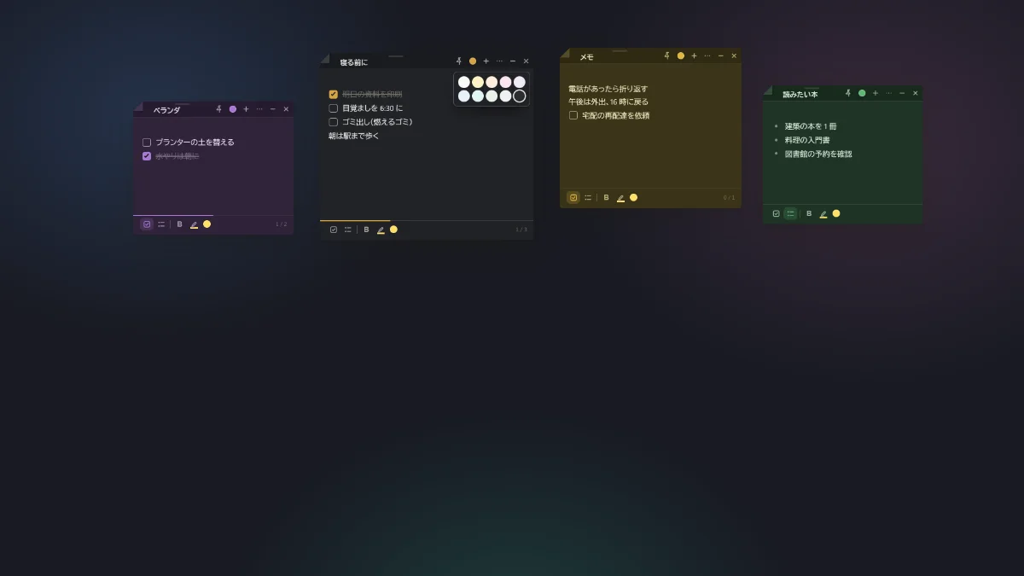Add a new note from the ベランダ note
The width and height of the screenshot is (1024, 576).
[246, 109]
